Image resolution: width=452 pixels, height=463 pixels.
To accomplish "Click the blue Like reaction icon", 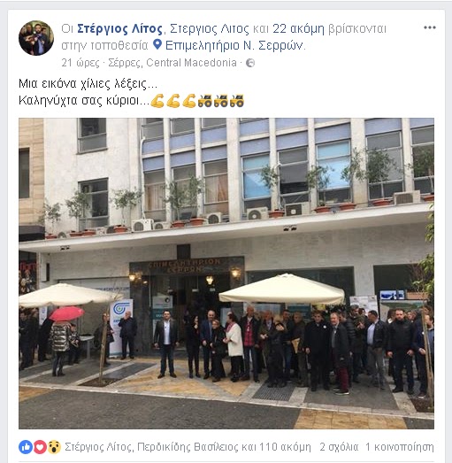I will coord(26,447).
